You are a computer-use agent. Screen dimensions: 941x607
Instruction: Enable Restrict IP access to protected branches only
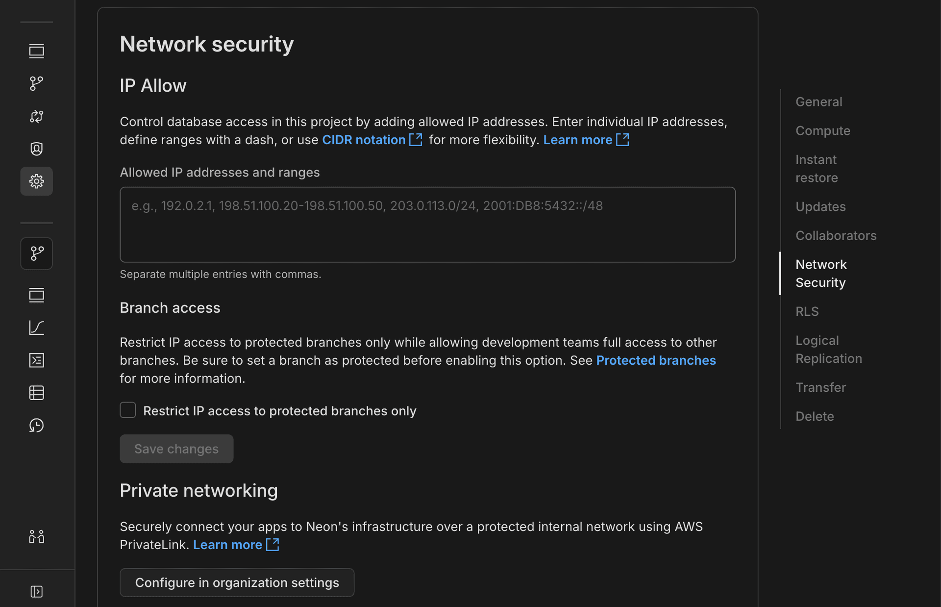pyautogui.click(x=127, y=410)
